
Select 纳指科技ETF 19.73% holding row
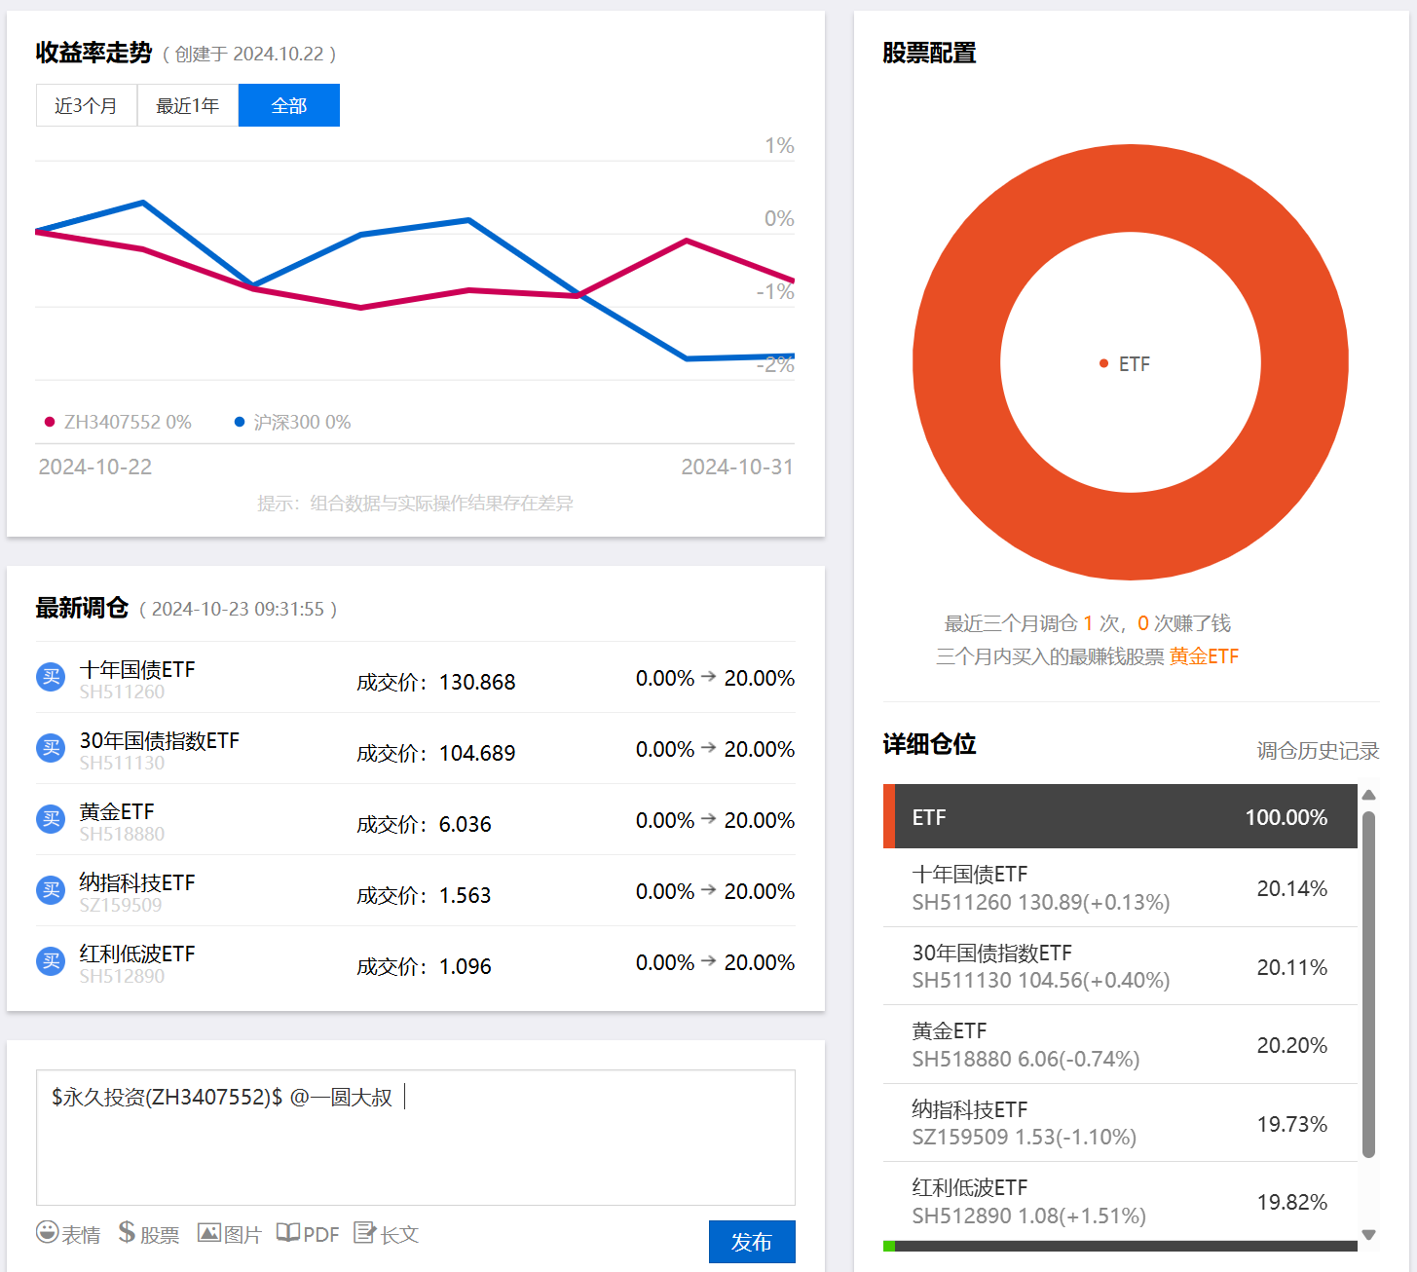tap(1120, 1123)
